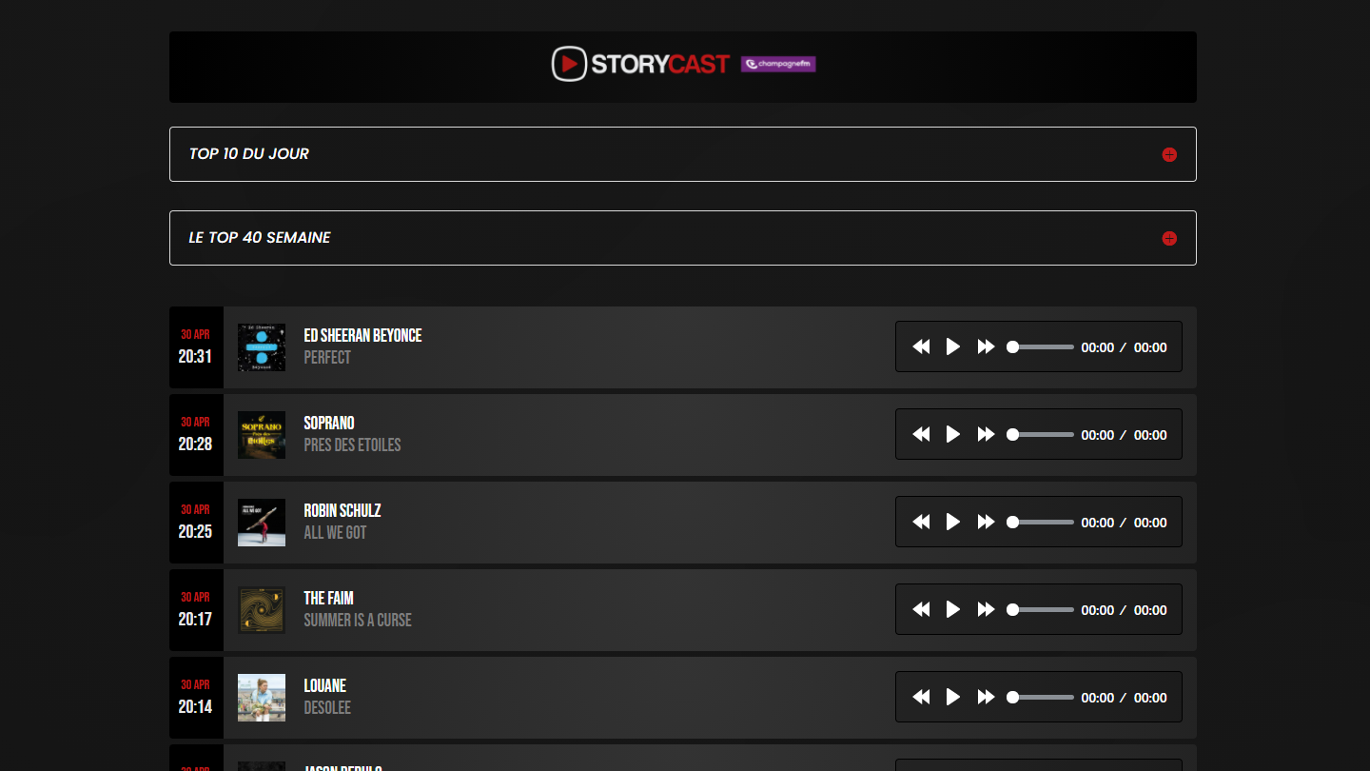
Task: Select the "ED SHEERAN BEYONCE" title text
Action: click(362, 335)
